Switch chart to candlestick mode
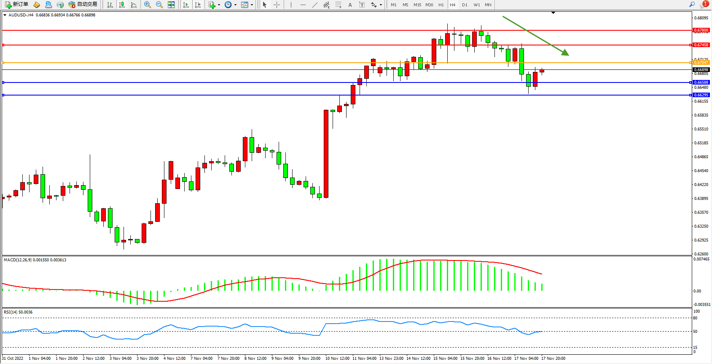Image resolution: width=712 pixels, height=364 pixels. coord(122,5)
